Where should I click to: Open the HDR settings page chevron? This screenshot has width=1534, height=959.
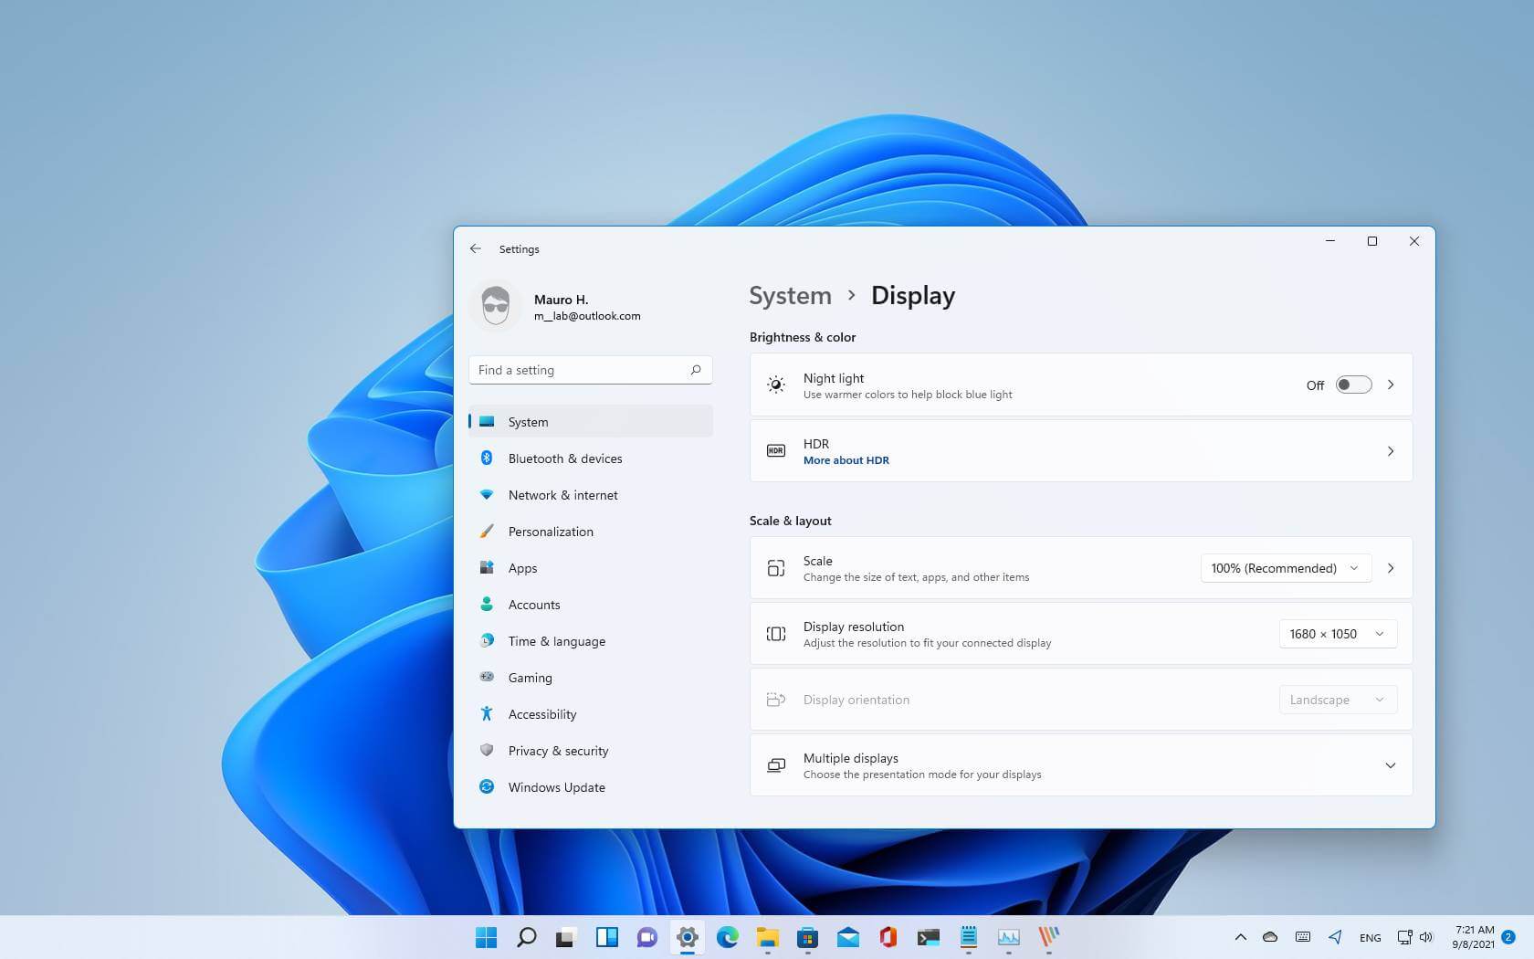pyautogui.click(x=1391, y=450)
